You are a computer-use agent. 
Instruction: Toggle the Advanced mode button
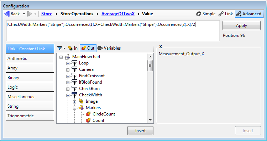[249, 14]
